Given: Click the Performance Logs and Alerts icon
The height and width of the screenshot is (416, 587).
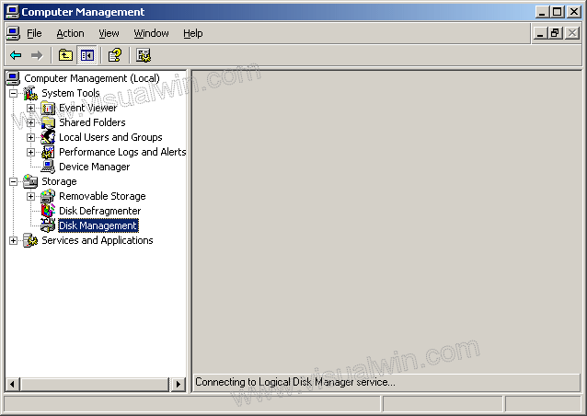Looking at the screenshot, I should pos(48,152).
